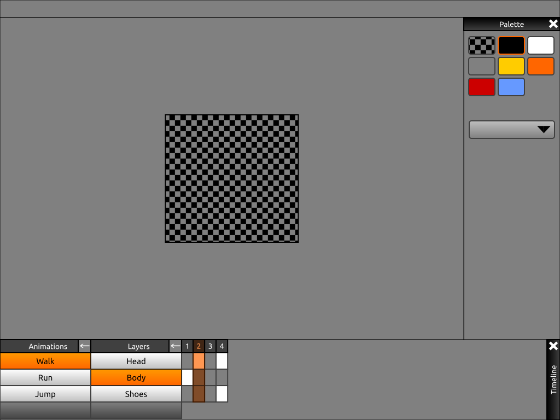
Task: Select the black palette swatch
Action: 511,45
